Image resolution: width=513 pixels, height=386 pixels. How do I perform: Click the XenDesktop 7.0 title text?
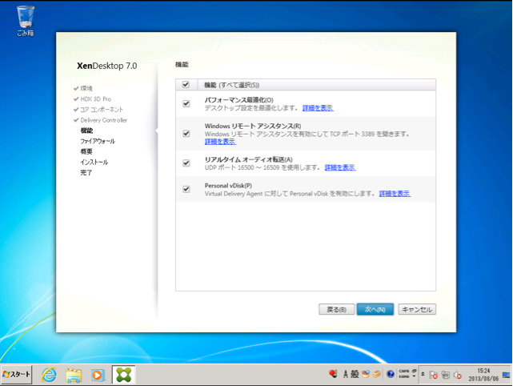tap(107, 66)
